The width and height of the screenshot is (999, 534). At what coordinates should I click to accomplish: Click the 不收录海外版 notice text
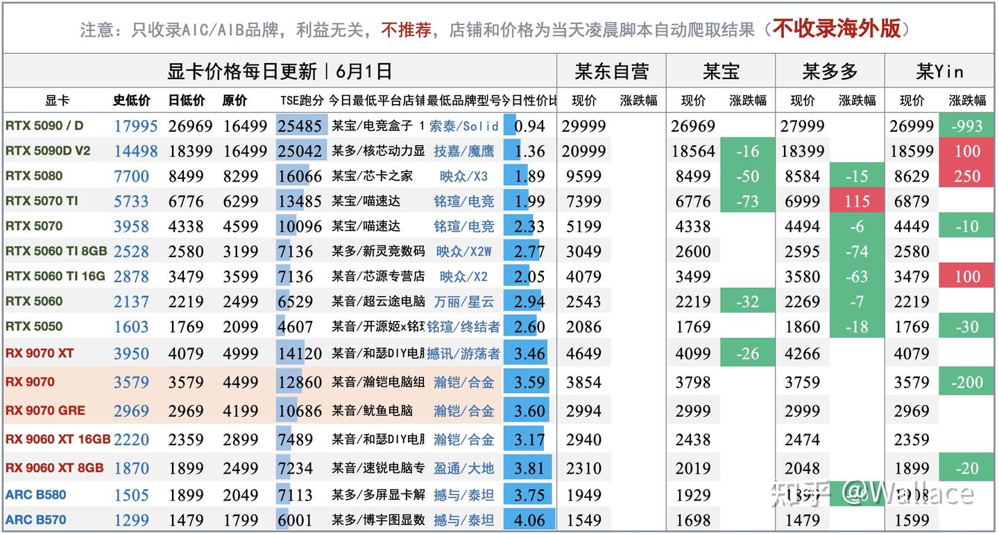[837, 28]
